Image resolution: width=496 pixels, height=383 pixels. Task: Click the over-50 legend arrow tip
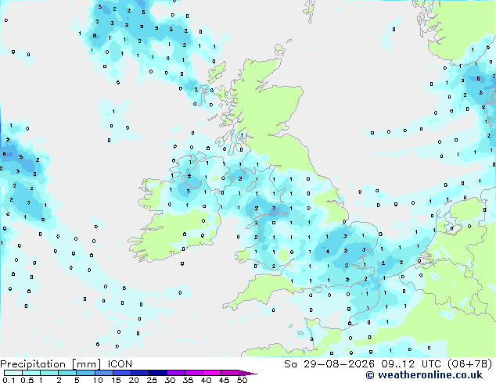click(x=248, y=374)
